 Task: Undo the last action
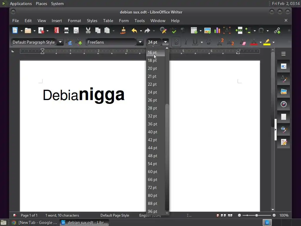(x=134, y=30)
